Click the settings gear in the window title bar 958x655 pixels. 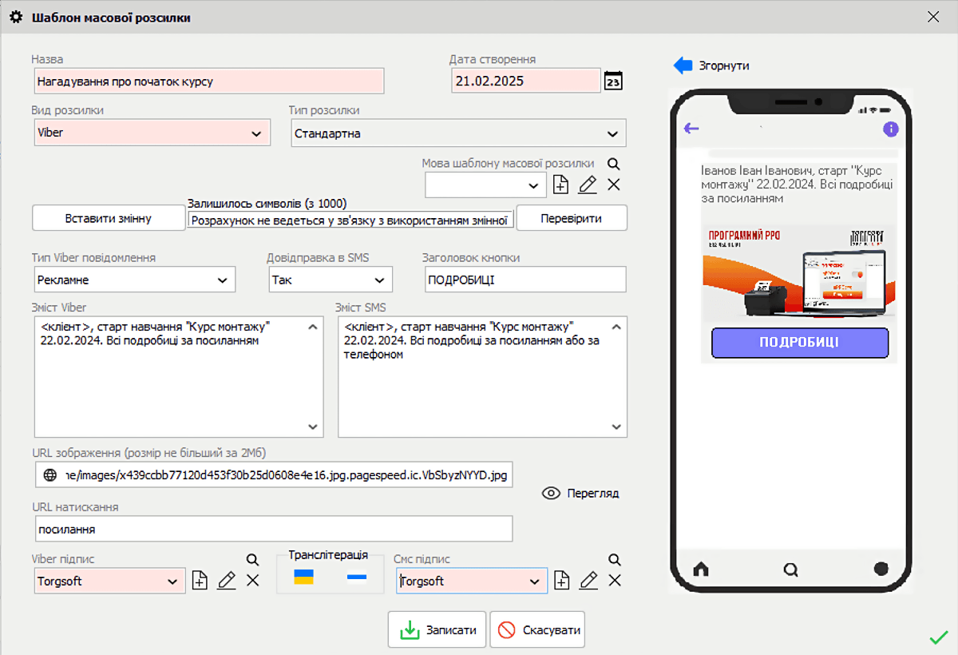[16, 16]
